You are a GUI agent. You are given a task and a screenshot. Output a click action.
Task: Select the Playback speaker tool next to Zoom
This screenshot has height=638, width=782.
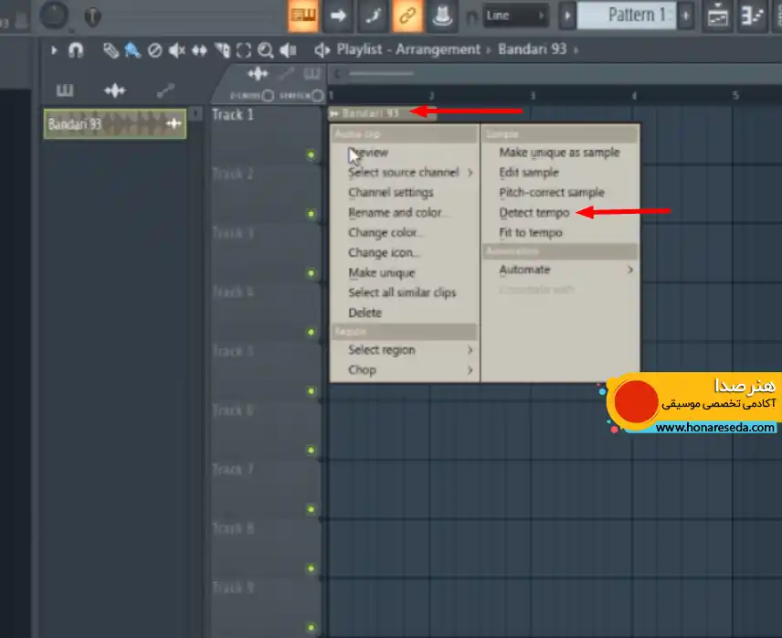288,50
